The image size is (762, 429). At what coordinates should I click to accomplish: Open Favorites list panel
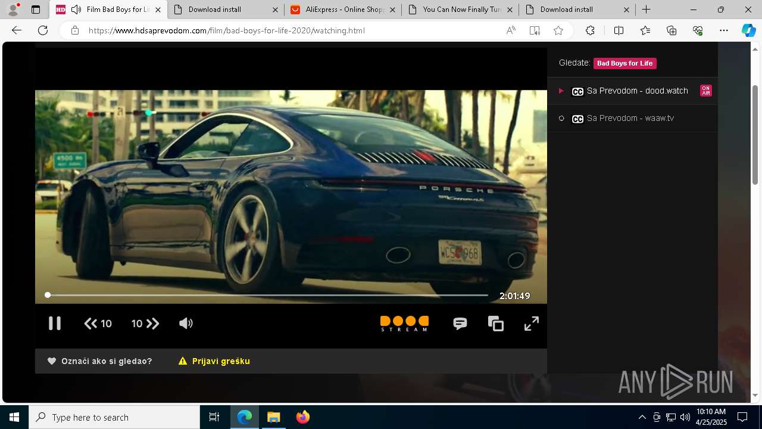point(645,30)
